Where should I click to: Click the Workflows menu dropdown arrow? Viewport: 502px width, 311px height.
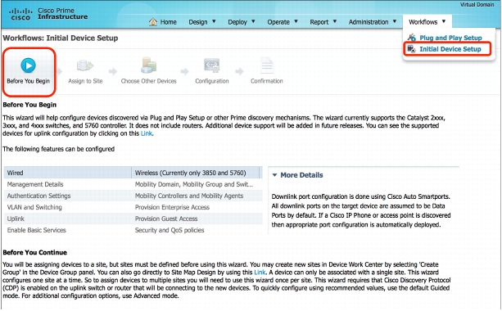point(444,21)
